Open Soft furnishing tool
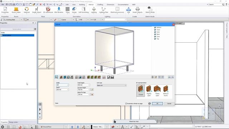229x129 pixels. pyautogui.click(x=83, y=10)
